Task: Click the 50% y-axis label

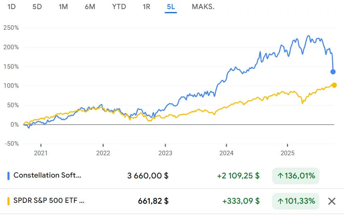Action: coord(13,105)
